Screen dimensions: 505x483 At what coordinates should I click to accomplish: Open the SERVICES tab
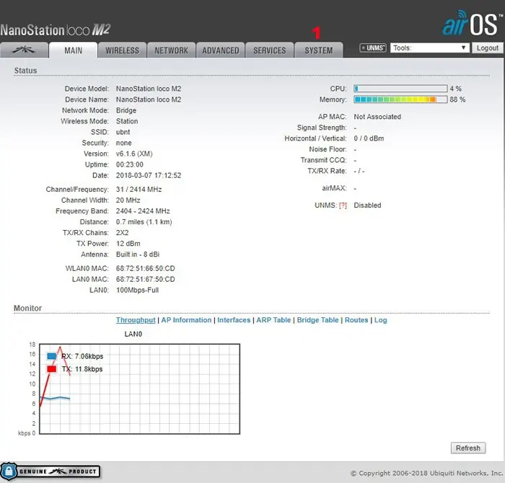coord(270,50)
